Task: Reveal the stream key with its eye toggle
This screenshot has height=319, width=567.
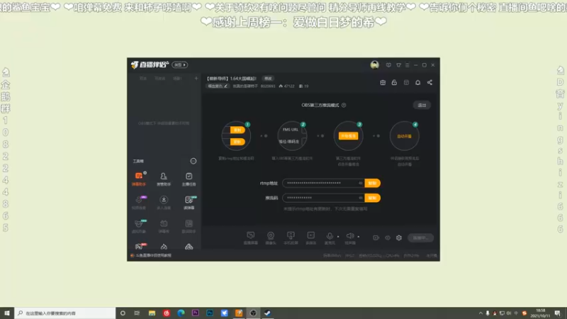Action: coord(361,198)
